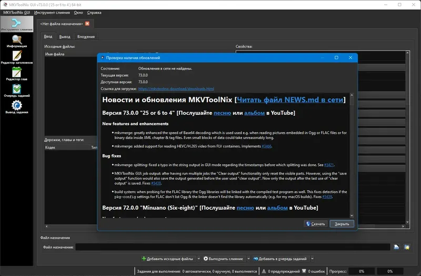Click the errors icon in status bar

pyautogui.click(x=304, y=271)
